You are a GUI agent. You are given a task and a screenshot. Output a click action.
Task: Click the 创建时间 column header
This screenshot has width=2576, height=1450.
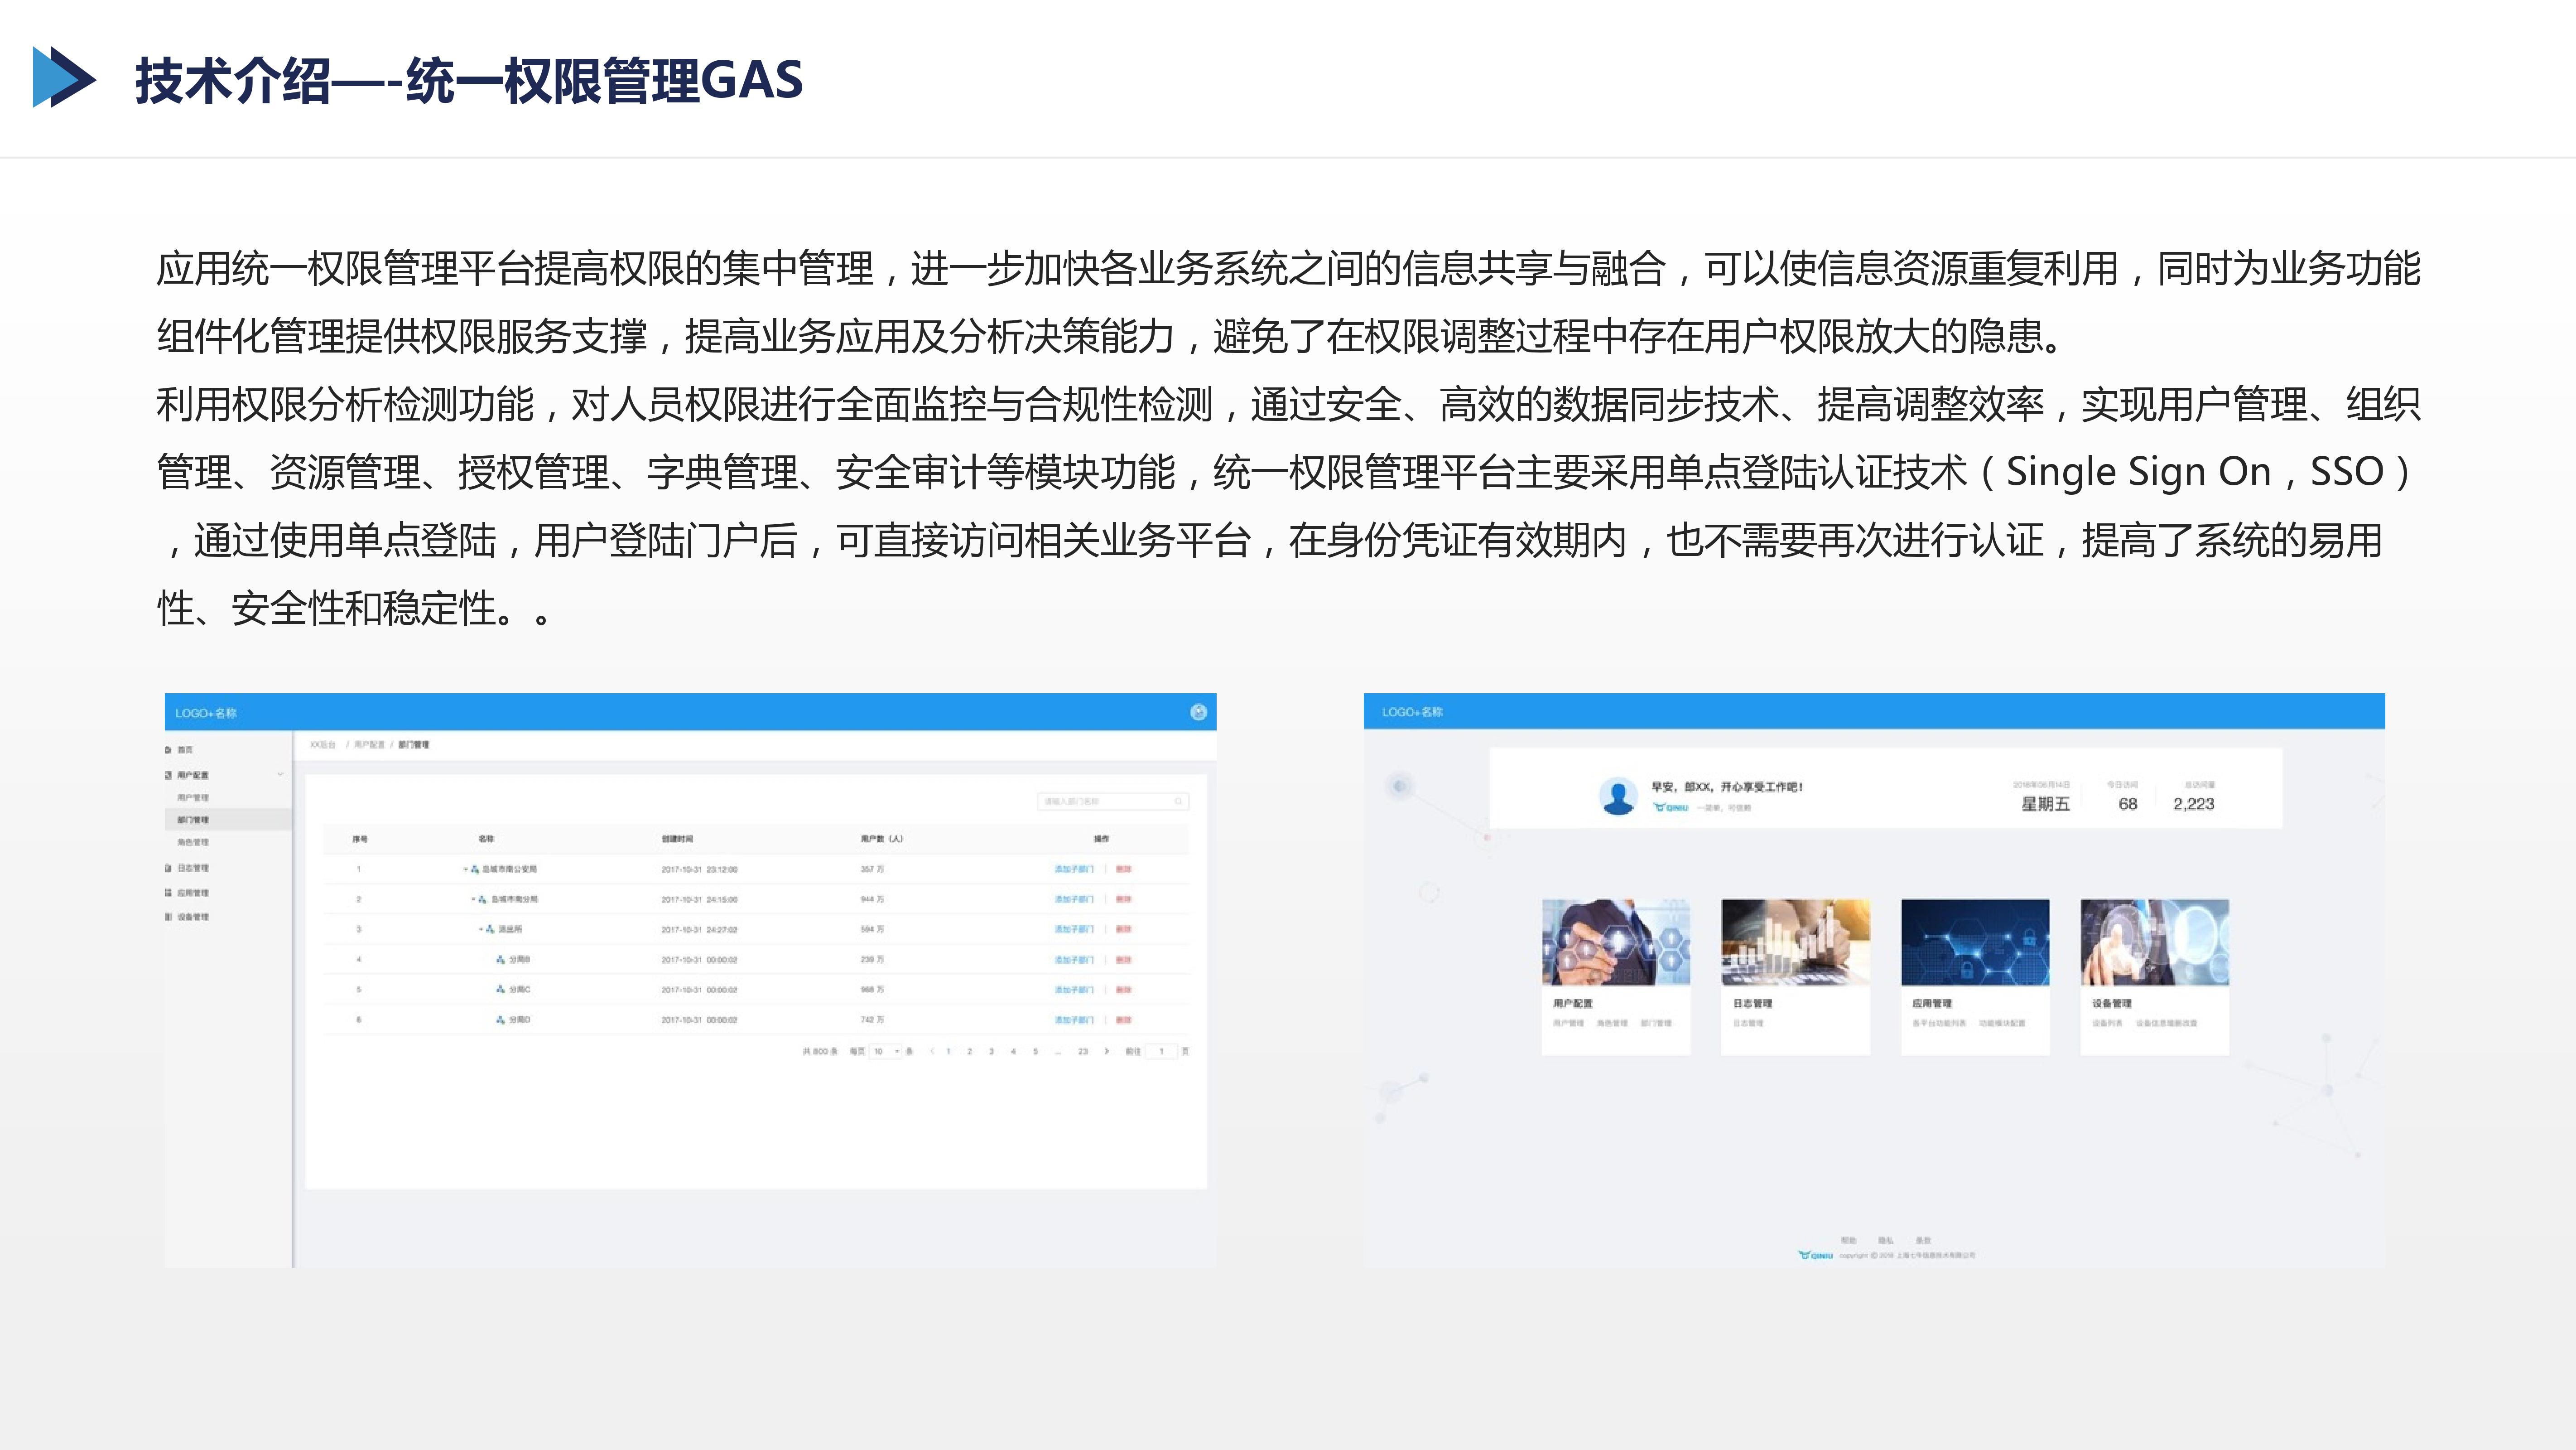click(677, 839)
